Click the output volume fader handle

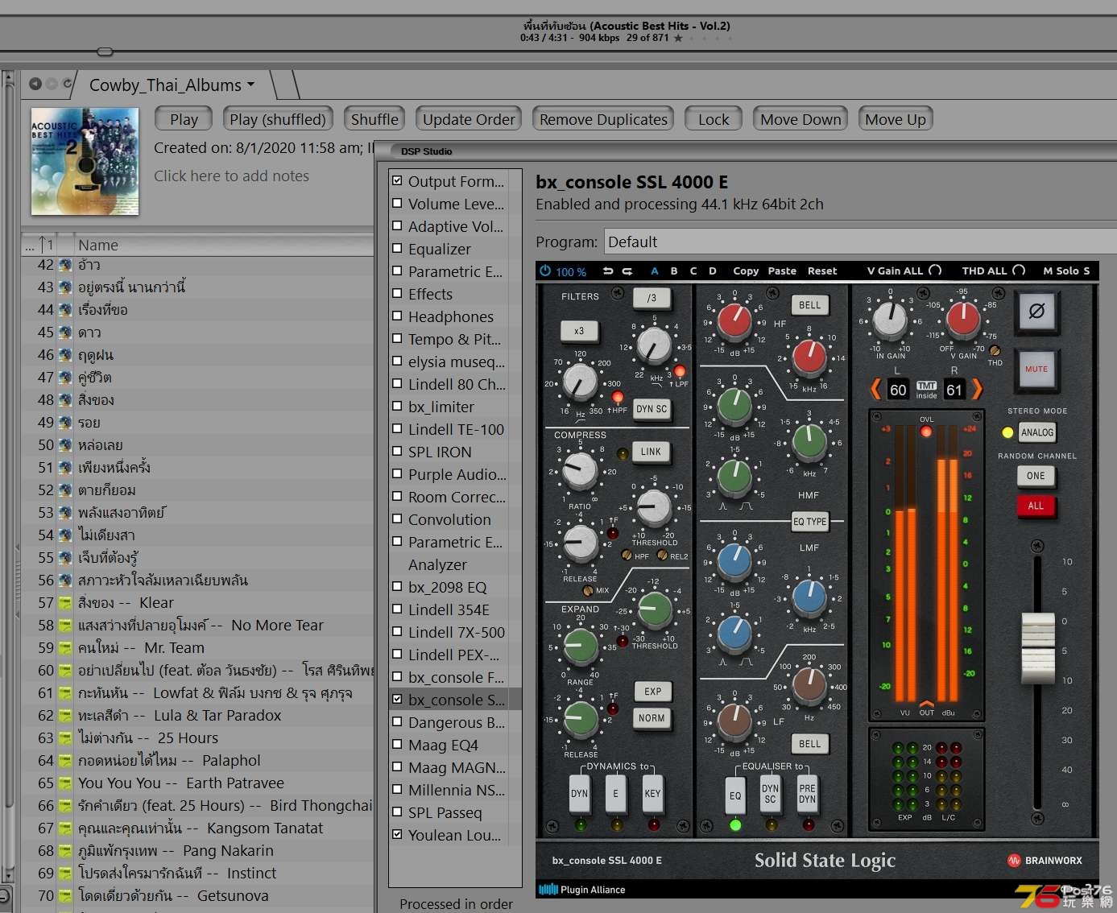tap(1038, 648)
